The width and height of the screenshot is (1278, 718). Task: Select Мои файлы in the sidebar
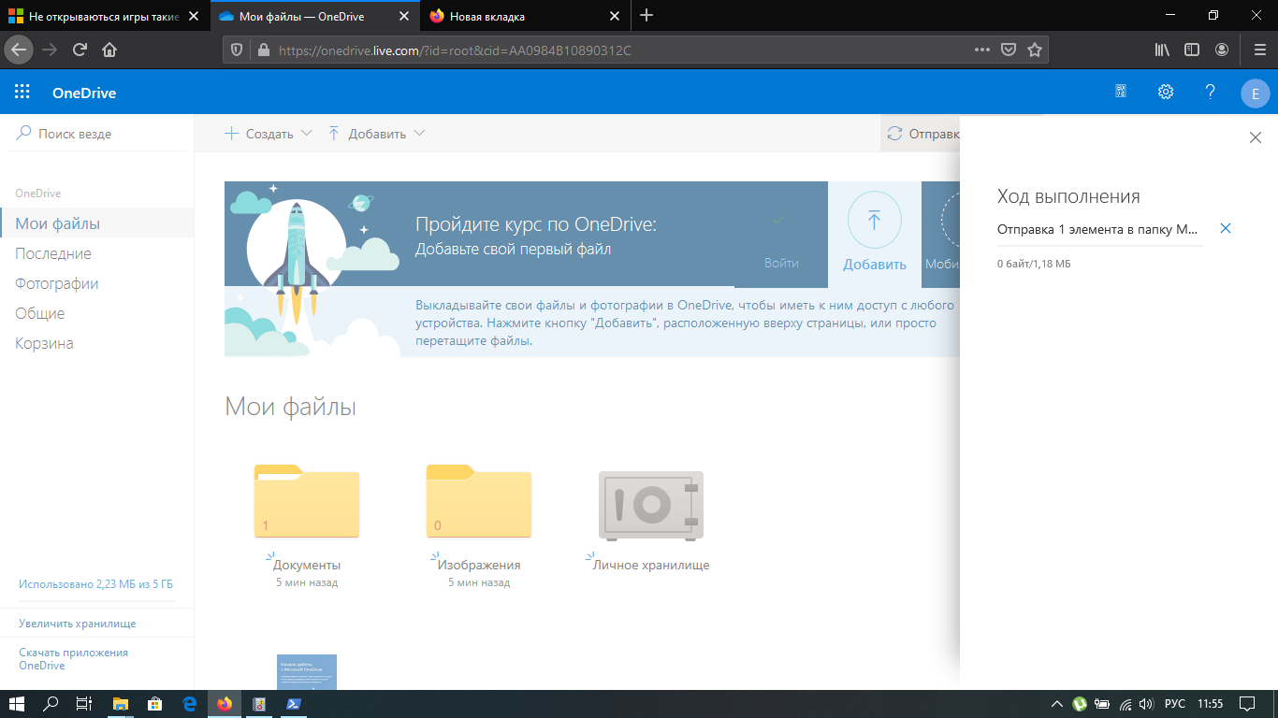pos(97,223)
